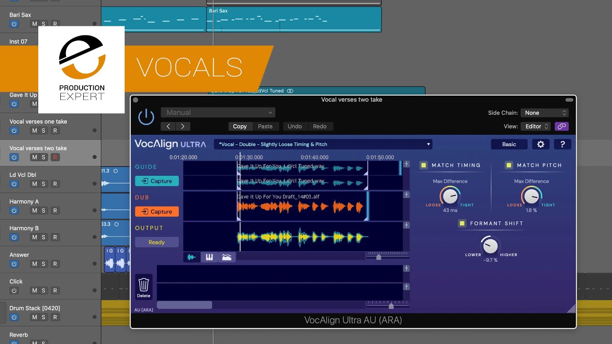The width and height of the screenshot is (612, 344).
Task: Click the -9.7 % formant value
Action: 490,260
